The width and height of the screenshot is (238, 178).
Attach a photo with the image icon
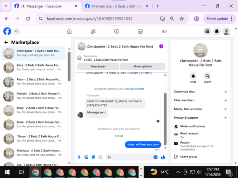86,157
